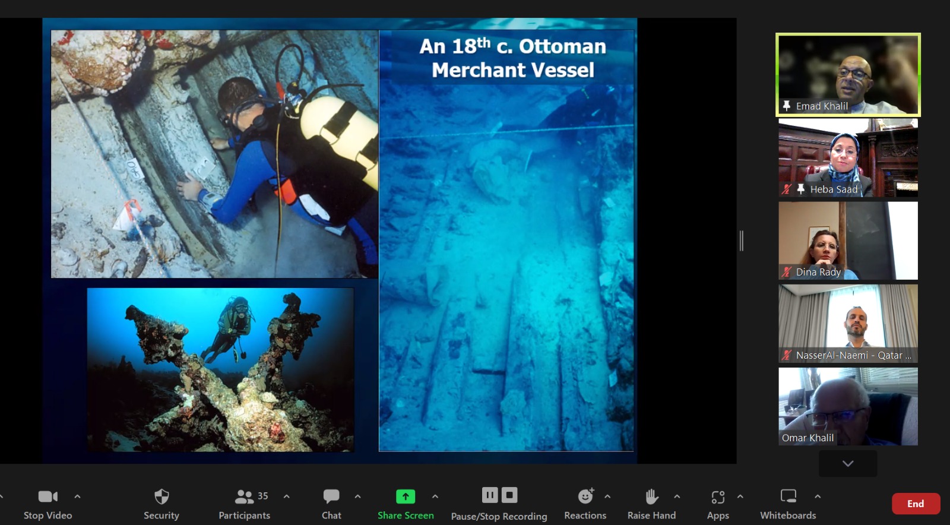Open the Whiteboards icon
Image resolution: width=950 pixels, height=525 pixels.
[x=788, y=496]
